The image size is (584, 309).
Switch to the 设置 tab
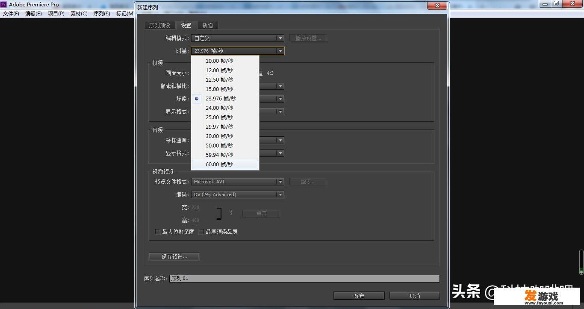[x=186, y=25]
